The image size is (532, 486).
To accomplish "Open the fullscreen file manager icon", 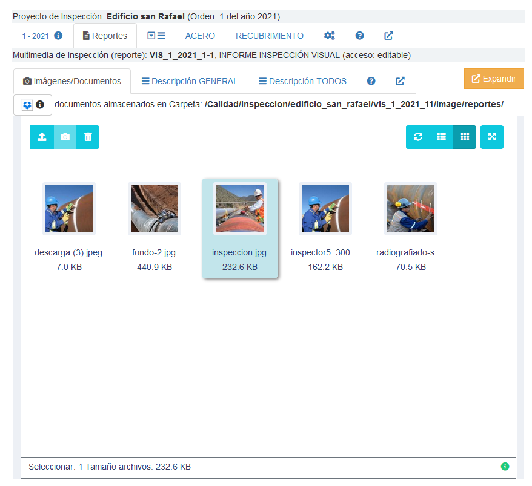I will (x=492, y=137).
